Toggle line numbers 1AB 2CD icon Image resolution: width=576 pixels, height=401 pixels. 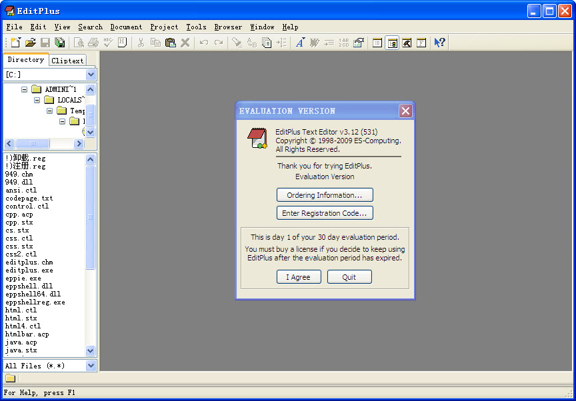pyautogui.click(x=344, y=43)
